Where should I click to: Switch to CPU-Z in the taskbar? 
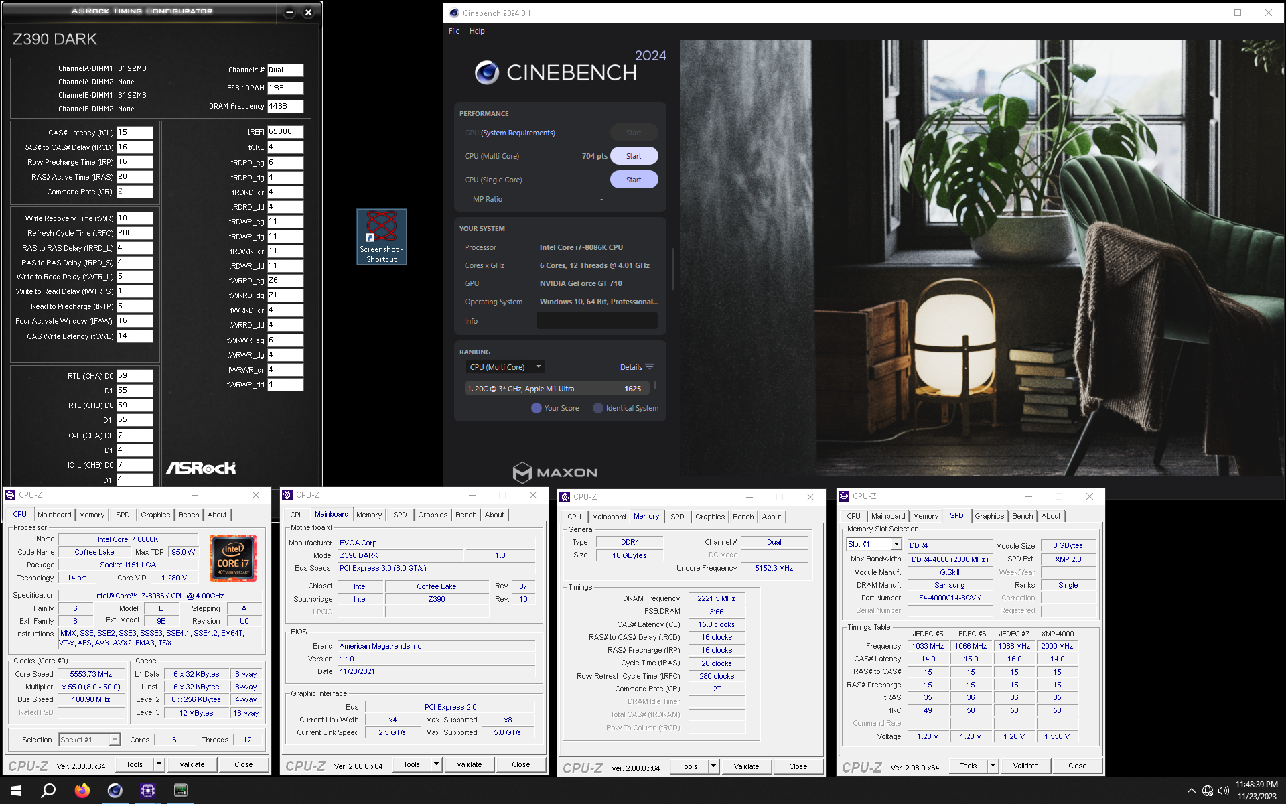click(x=147, y=791)
